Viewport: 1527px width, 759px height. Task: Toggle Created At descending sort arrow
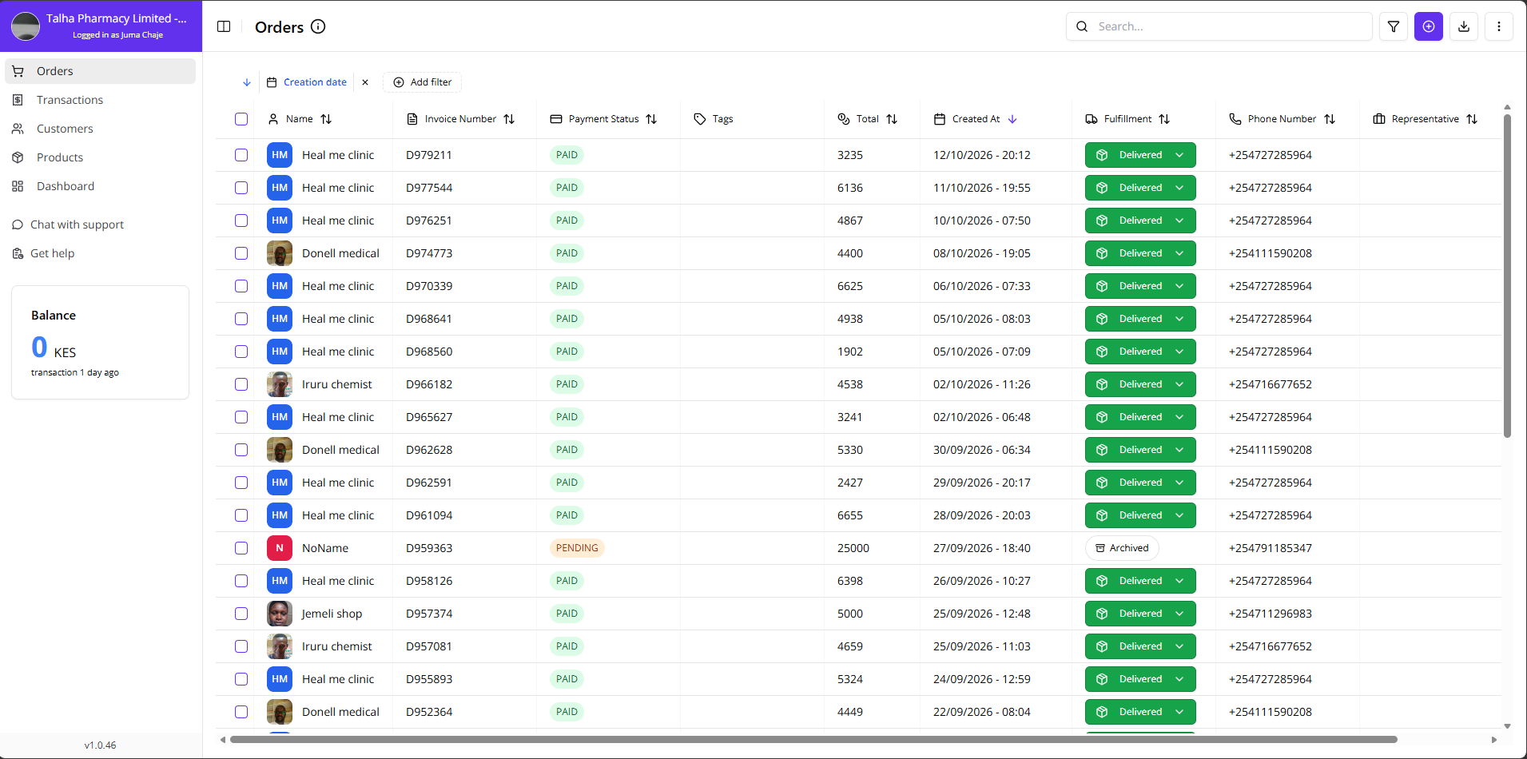click(x=1012, y=119)
